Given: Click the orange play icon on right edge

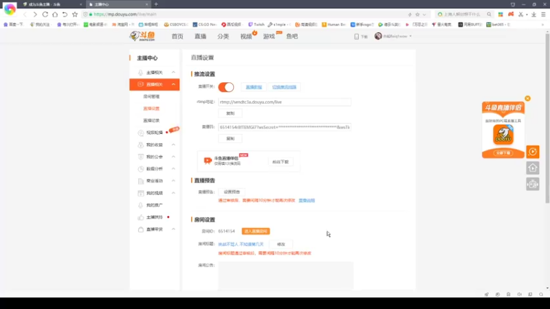Looking at the screenshot, I should coord(532,152).
